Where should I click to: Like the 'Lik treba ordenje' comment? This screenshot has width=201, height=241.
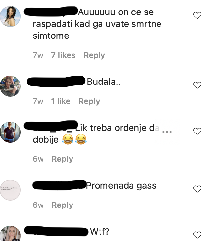click(197, 131)
